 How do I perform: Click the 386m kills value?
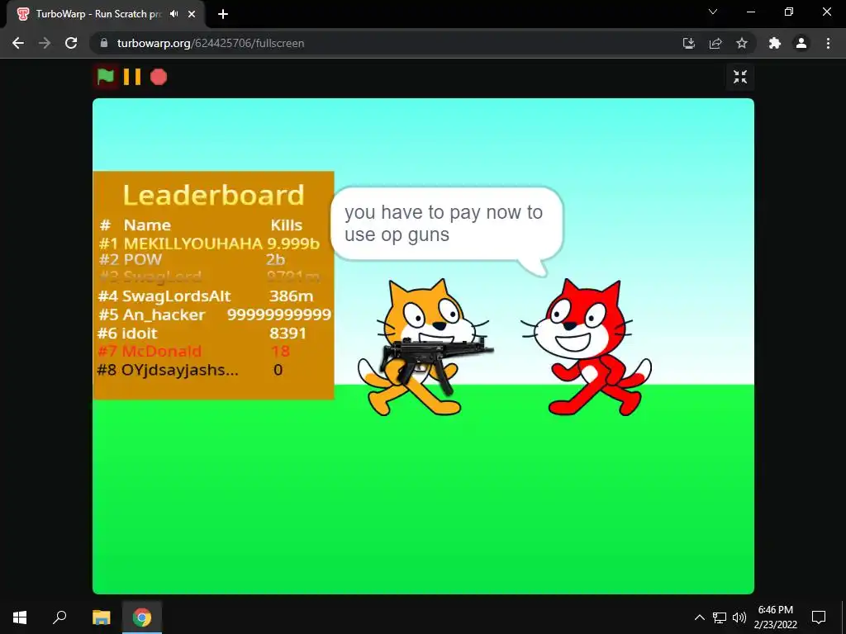pos(292,296)
